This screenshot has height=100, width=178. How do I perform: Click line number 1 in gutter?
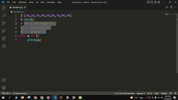tap(16, 16)
